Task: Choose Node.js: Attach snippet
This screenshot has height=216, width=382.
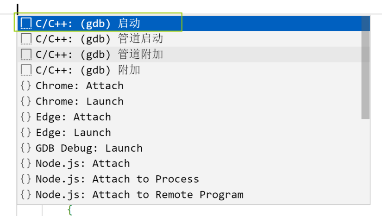Action: pyautogui.click(x=194, y=163)
